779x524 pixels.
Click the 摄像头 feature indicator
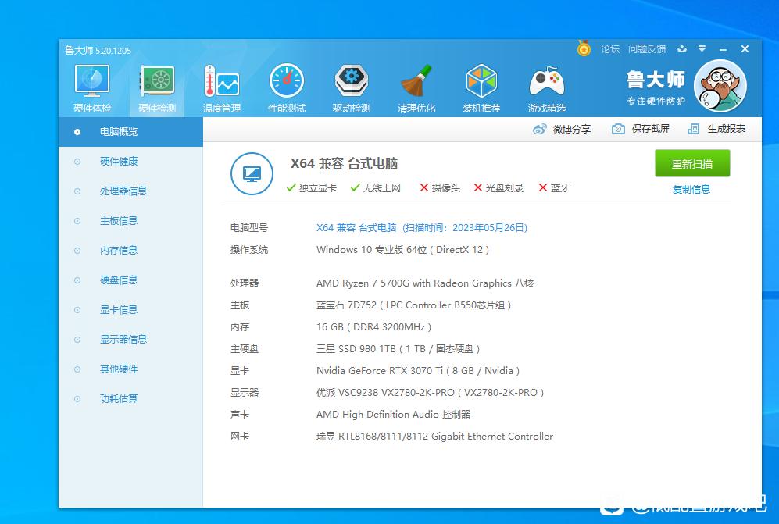tap(440, 187)
